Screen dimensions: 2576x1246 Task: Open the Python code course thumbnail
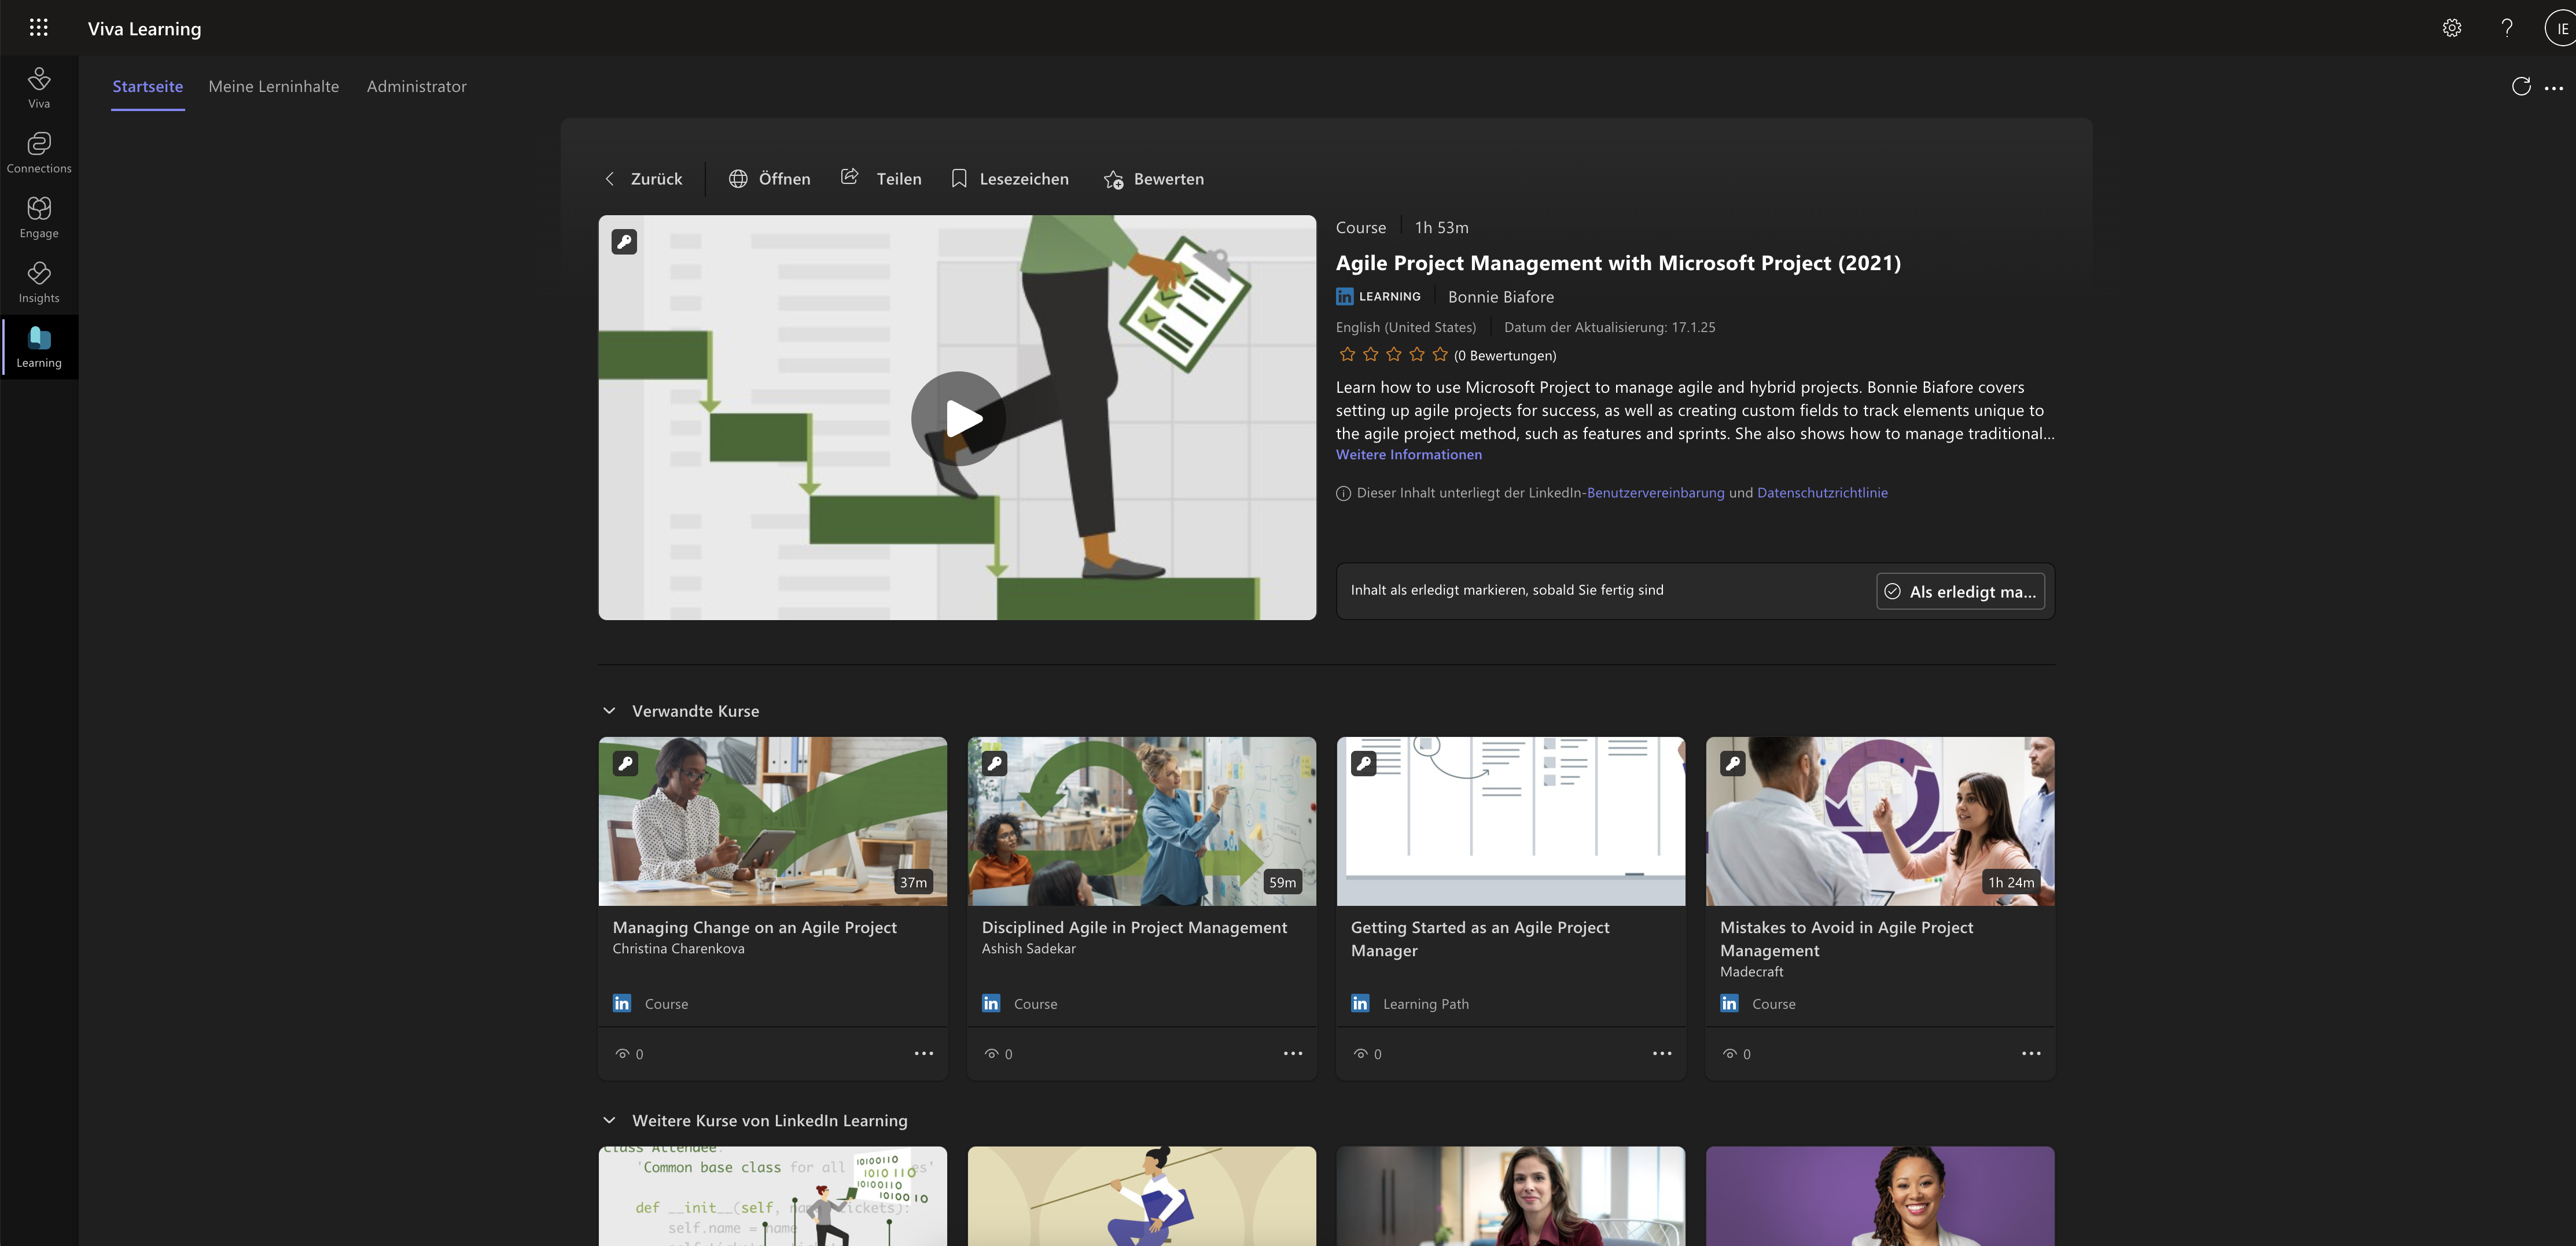tap(772, 1196)
